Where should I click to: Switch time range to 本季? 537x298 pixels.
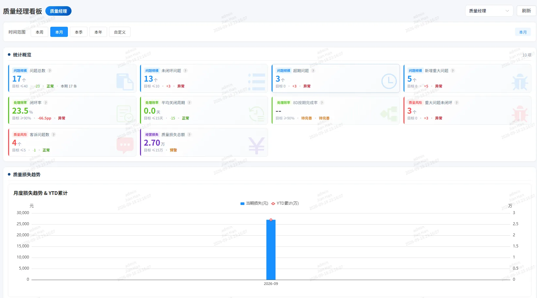(x=79, y=32)
